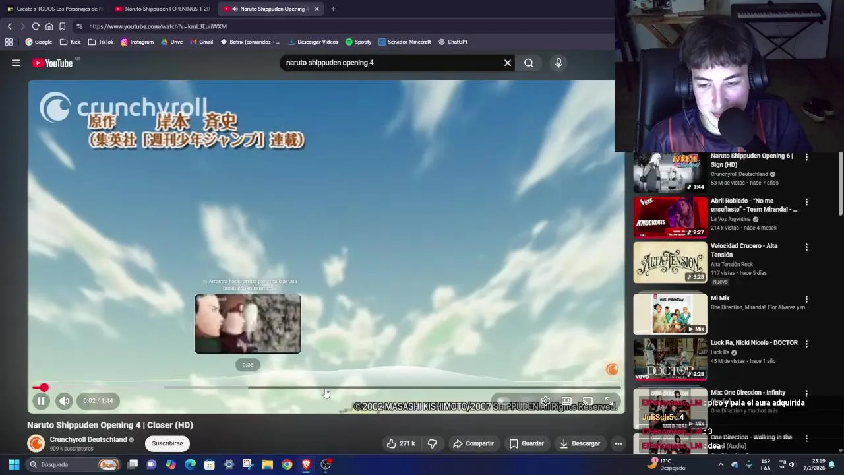844x475 pixels.
Task: Save the video with Guardar
Action: 527,443
